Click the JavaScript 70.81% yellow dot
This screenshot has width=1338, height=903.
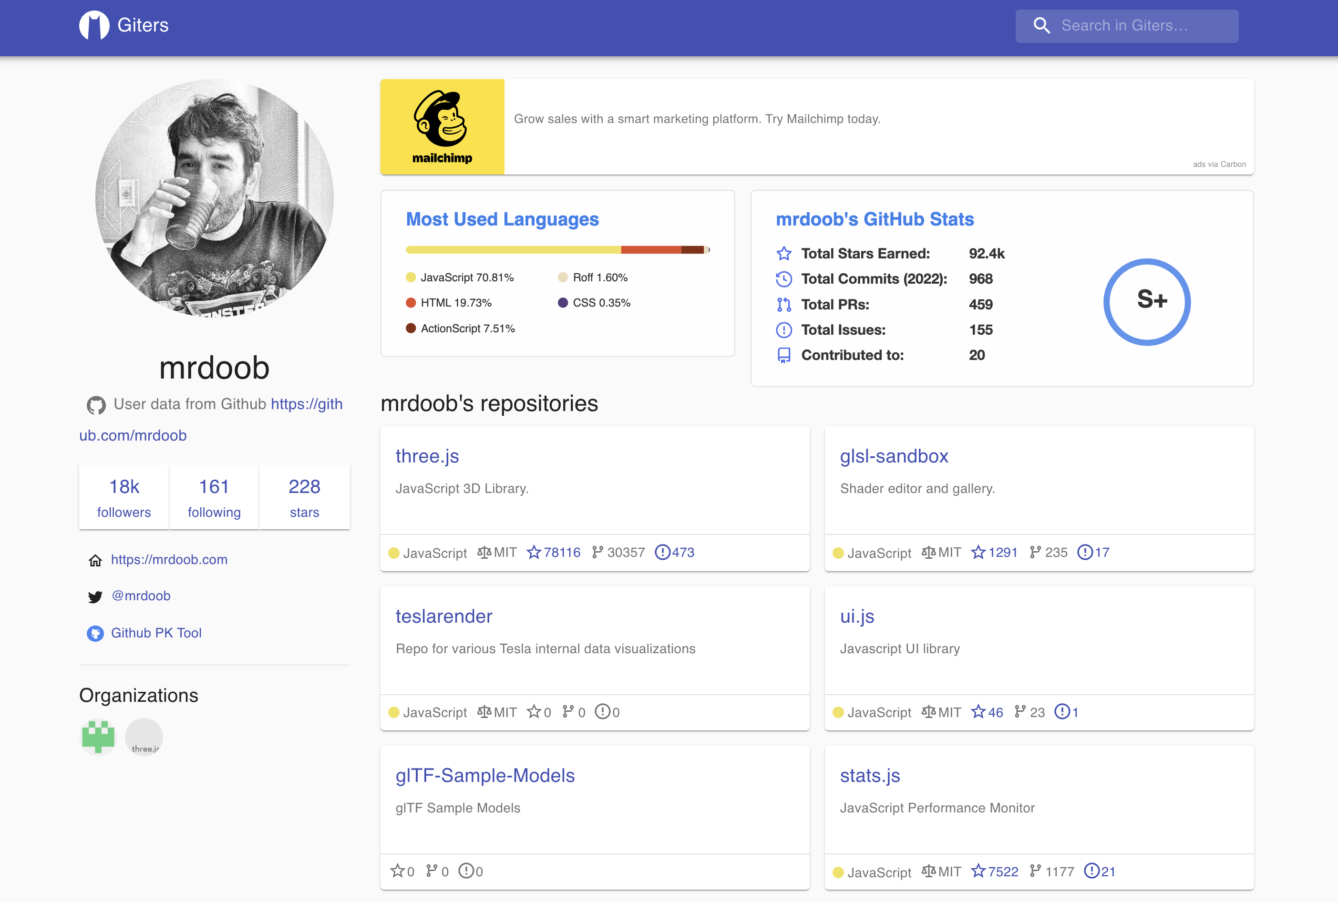point(411,277)
